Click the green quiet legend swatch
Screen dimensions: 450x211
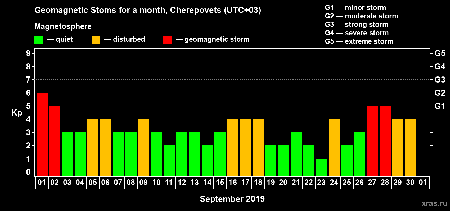tap(39, 40)
